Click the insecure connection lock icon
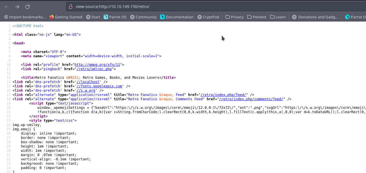Viewport: 366px width, 173px height. (x=71, y=7)
